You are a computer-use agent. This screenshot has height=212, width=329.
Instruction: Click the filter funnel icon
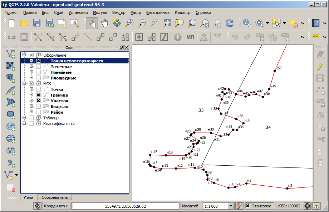click(x=217, y=37)
